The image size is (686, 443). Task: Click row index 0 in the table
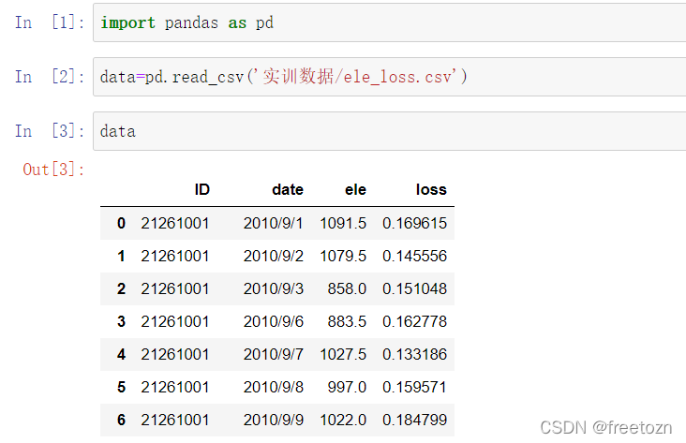pyautogui.click(x=121, y=223)
